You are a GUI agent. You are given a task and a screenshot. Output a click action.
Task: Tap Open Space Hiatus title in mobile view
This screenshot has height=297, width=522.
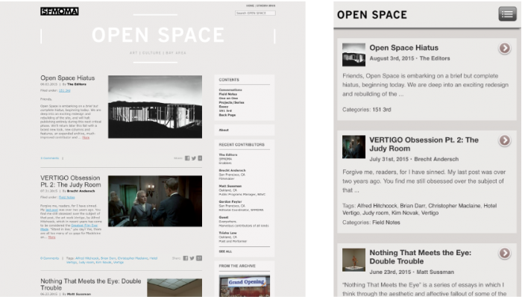[404, 48]
